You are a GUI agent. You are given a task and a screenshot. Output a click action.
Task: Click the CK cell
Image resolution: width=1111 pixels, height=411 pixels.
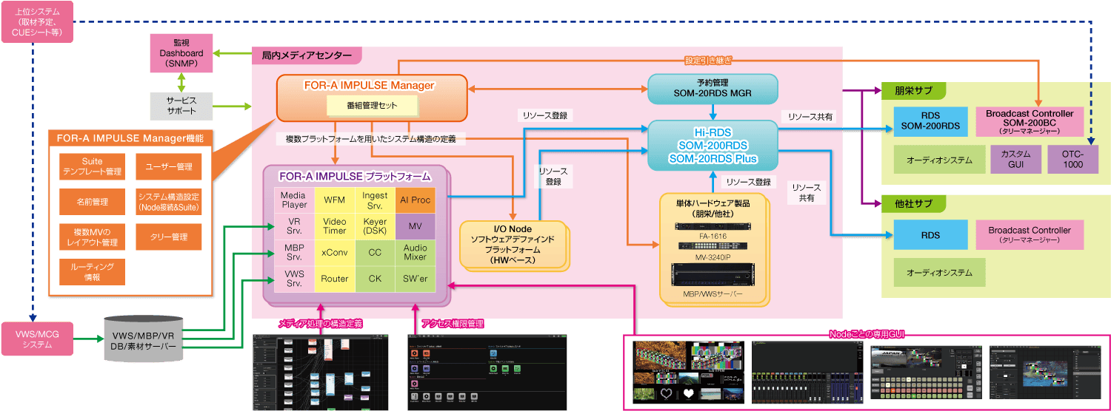click(x=375, y=279)
